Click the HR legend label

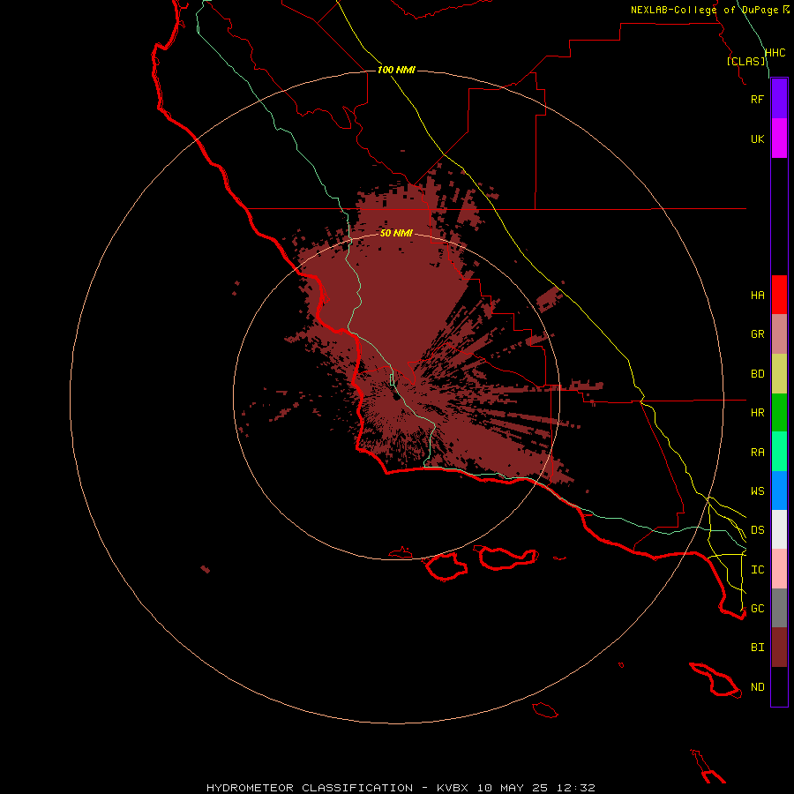(x=757, y=413)
